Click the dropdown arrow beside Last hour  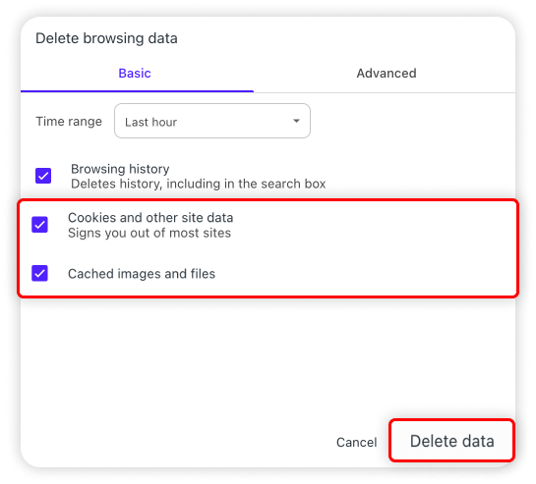click(296, 121)
